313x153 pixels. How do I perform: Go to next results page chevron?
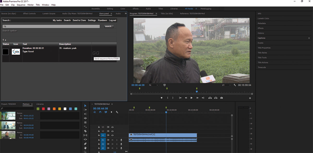click(5, 40)
